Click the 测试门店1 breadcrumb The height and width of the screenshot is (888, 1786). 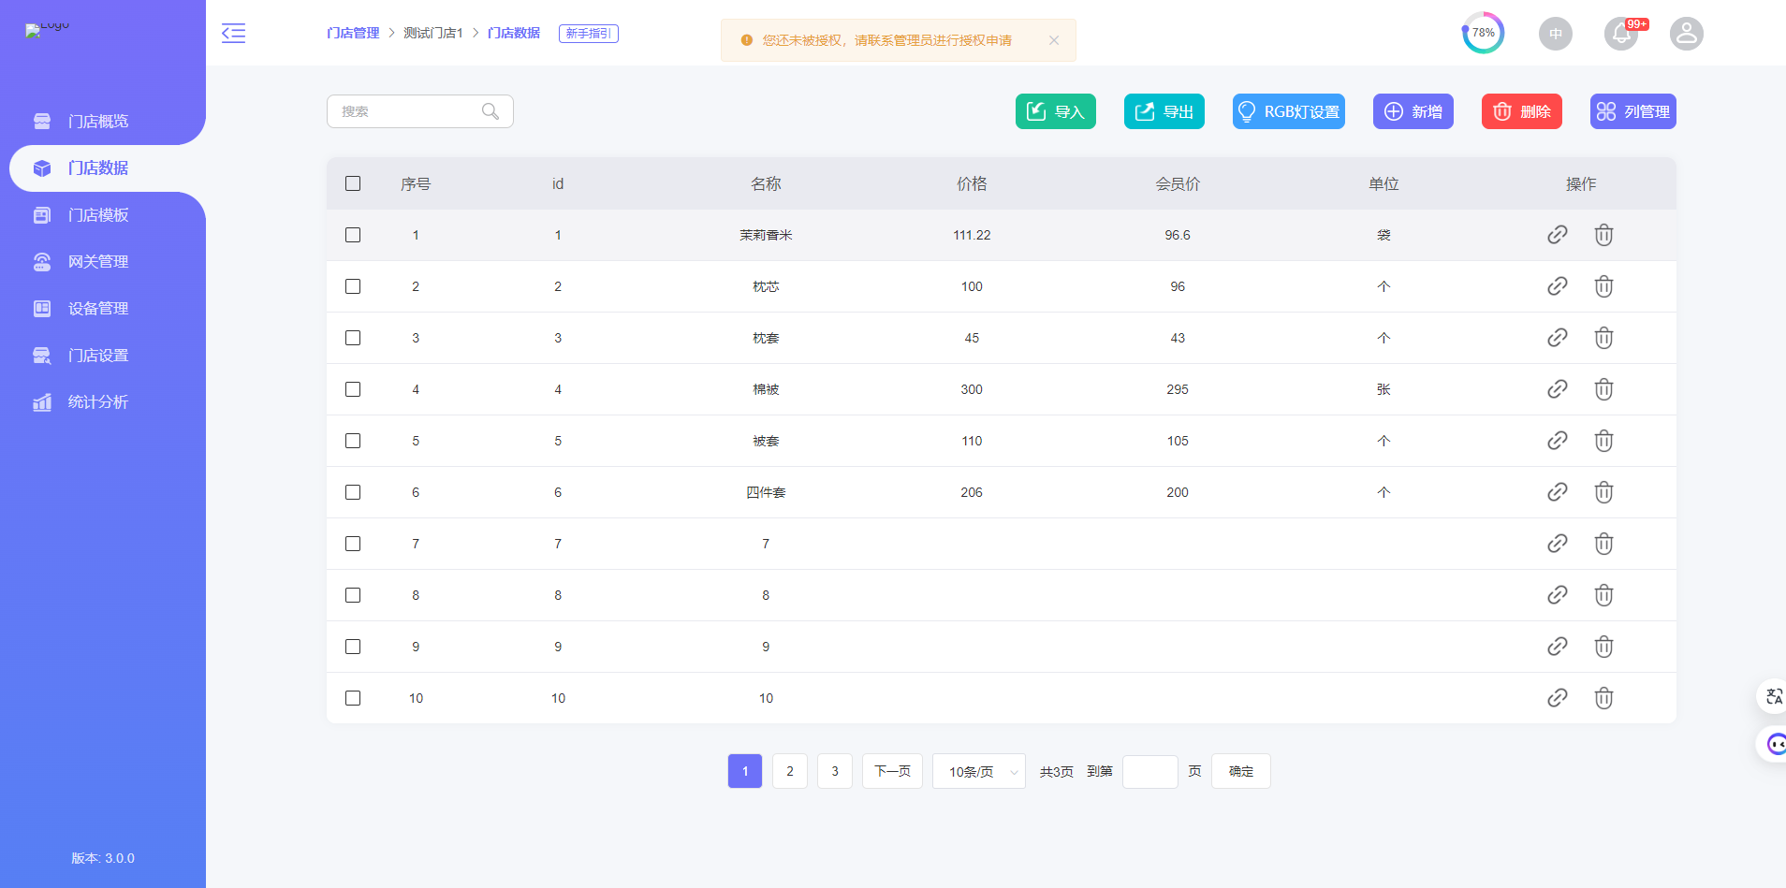pos(433,33)
